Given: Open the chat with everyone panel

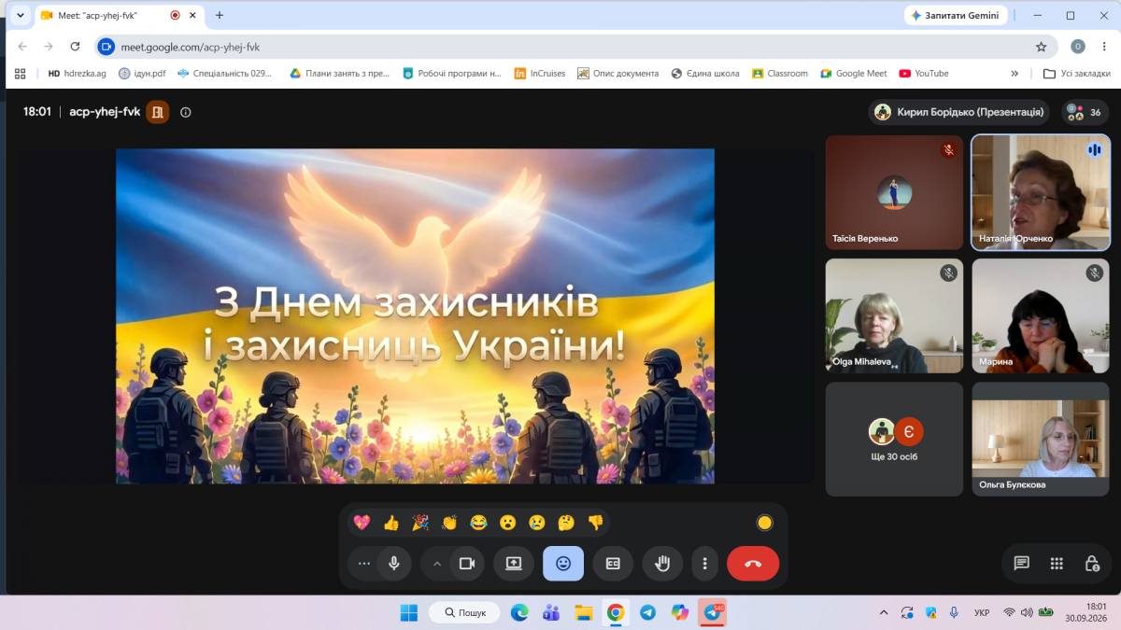Looking at the screenshot, I should 1021,564.
